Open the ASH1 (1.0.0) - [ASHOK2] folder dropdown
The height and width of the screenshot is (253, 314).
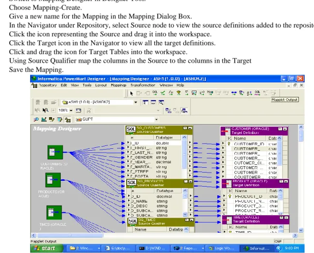[135, 102]
